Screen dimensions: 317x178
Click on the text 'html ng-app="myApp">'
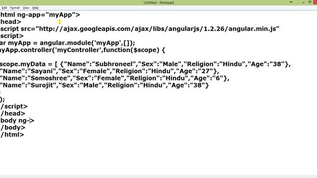point(40,15)
